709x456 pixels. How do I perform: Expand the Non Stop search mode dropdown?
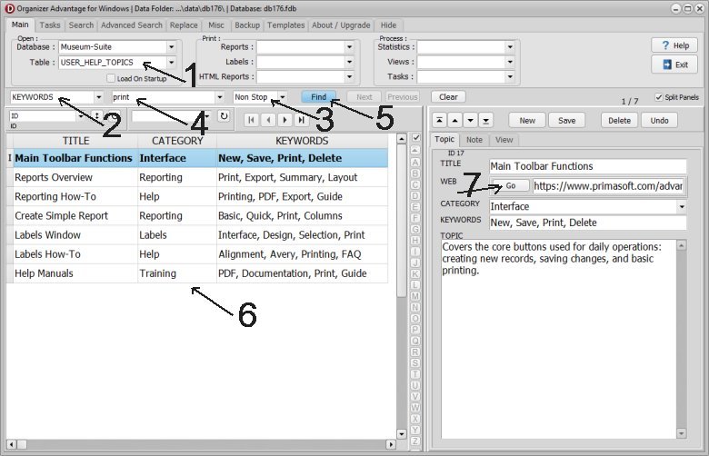(283, 96)
